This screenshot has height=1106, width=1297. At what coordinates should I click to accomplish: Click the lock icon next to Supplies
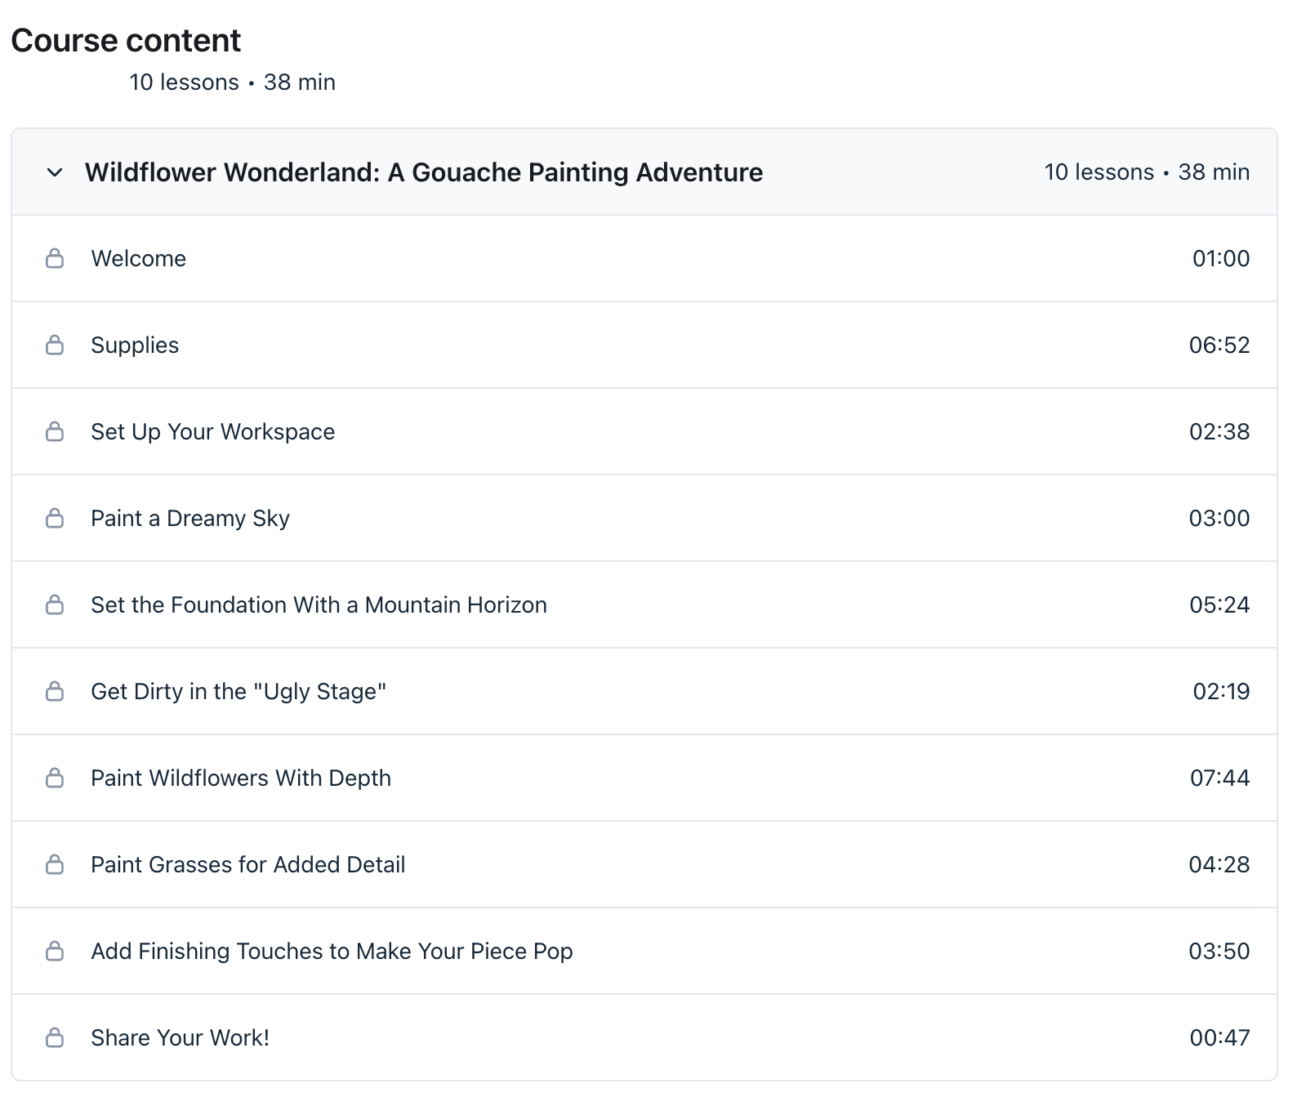point(55,346)
